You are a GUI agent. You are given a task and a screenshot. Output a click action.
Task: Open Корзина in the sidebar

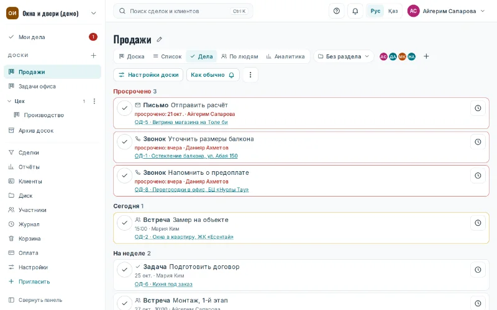pos(52,239)
